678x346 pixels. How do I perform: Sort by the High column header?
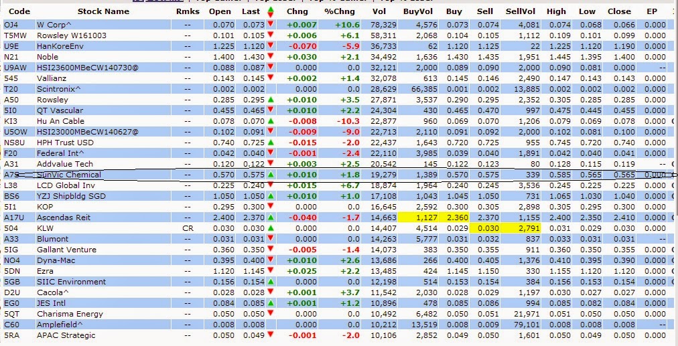(x=555, y=11)
